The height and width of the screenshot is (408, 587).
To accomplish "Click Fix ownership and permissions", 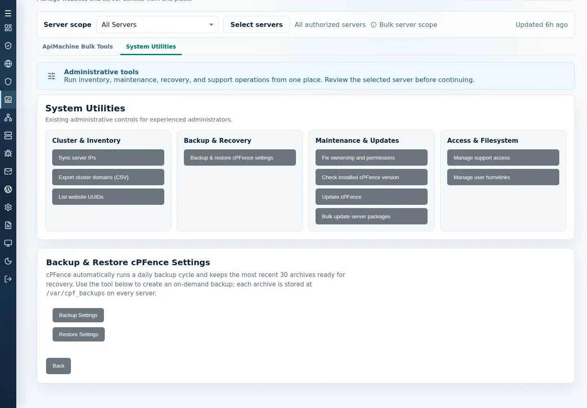I will pyautogui.click(x=371, y=157).
